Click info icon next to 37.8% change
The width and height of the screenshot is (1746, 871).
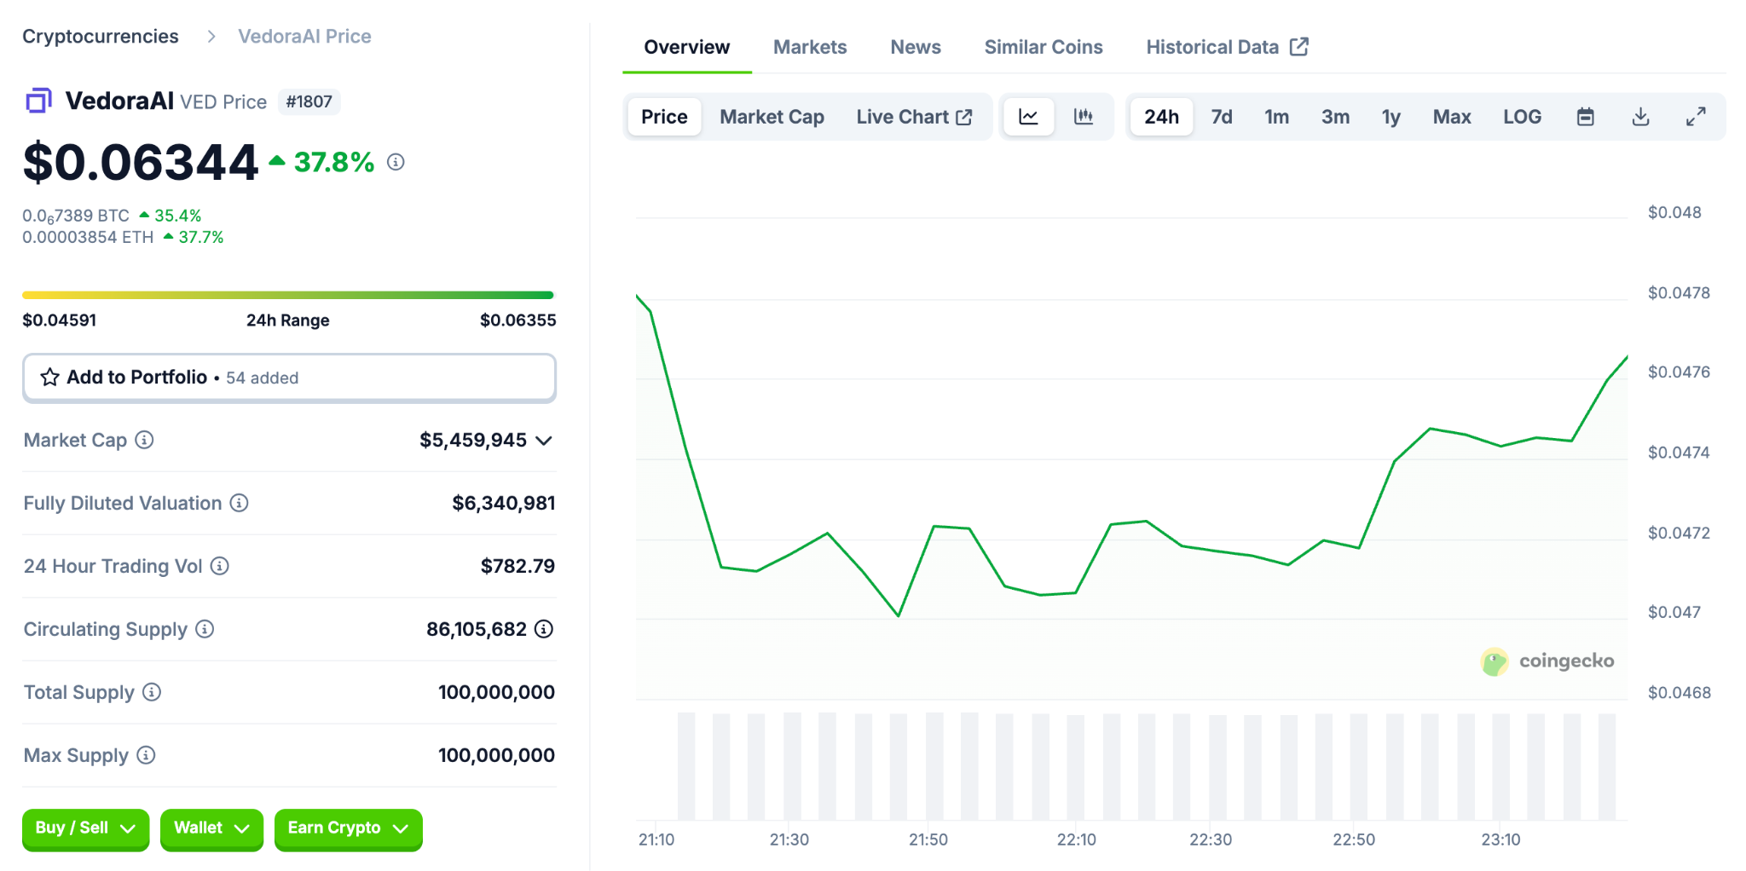(396, 162)
